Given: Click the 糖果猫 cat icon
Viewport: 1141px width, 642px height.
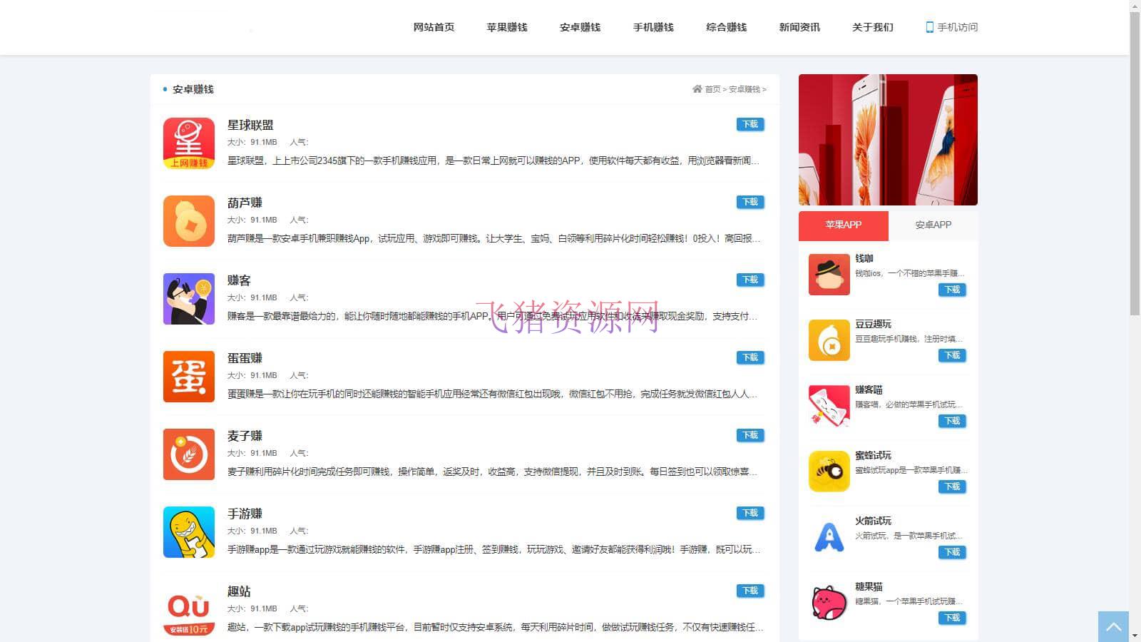Looking at the screenshot, I should [x=829, y=603].
